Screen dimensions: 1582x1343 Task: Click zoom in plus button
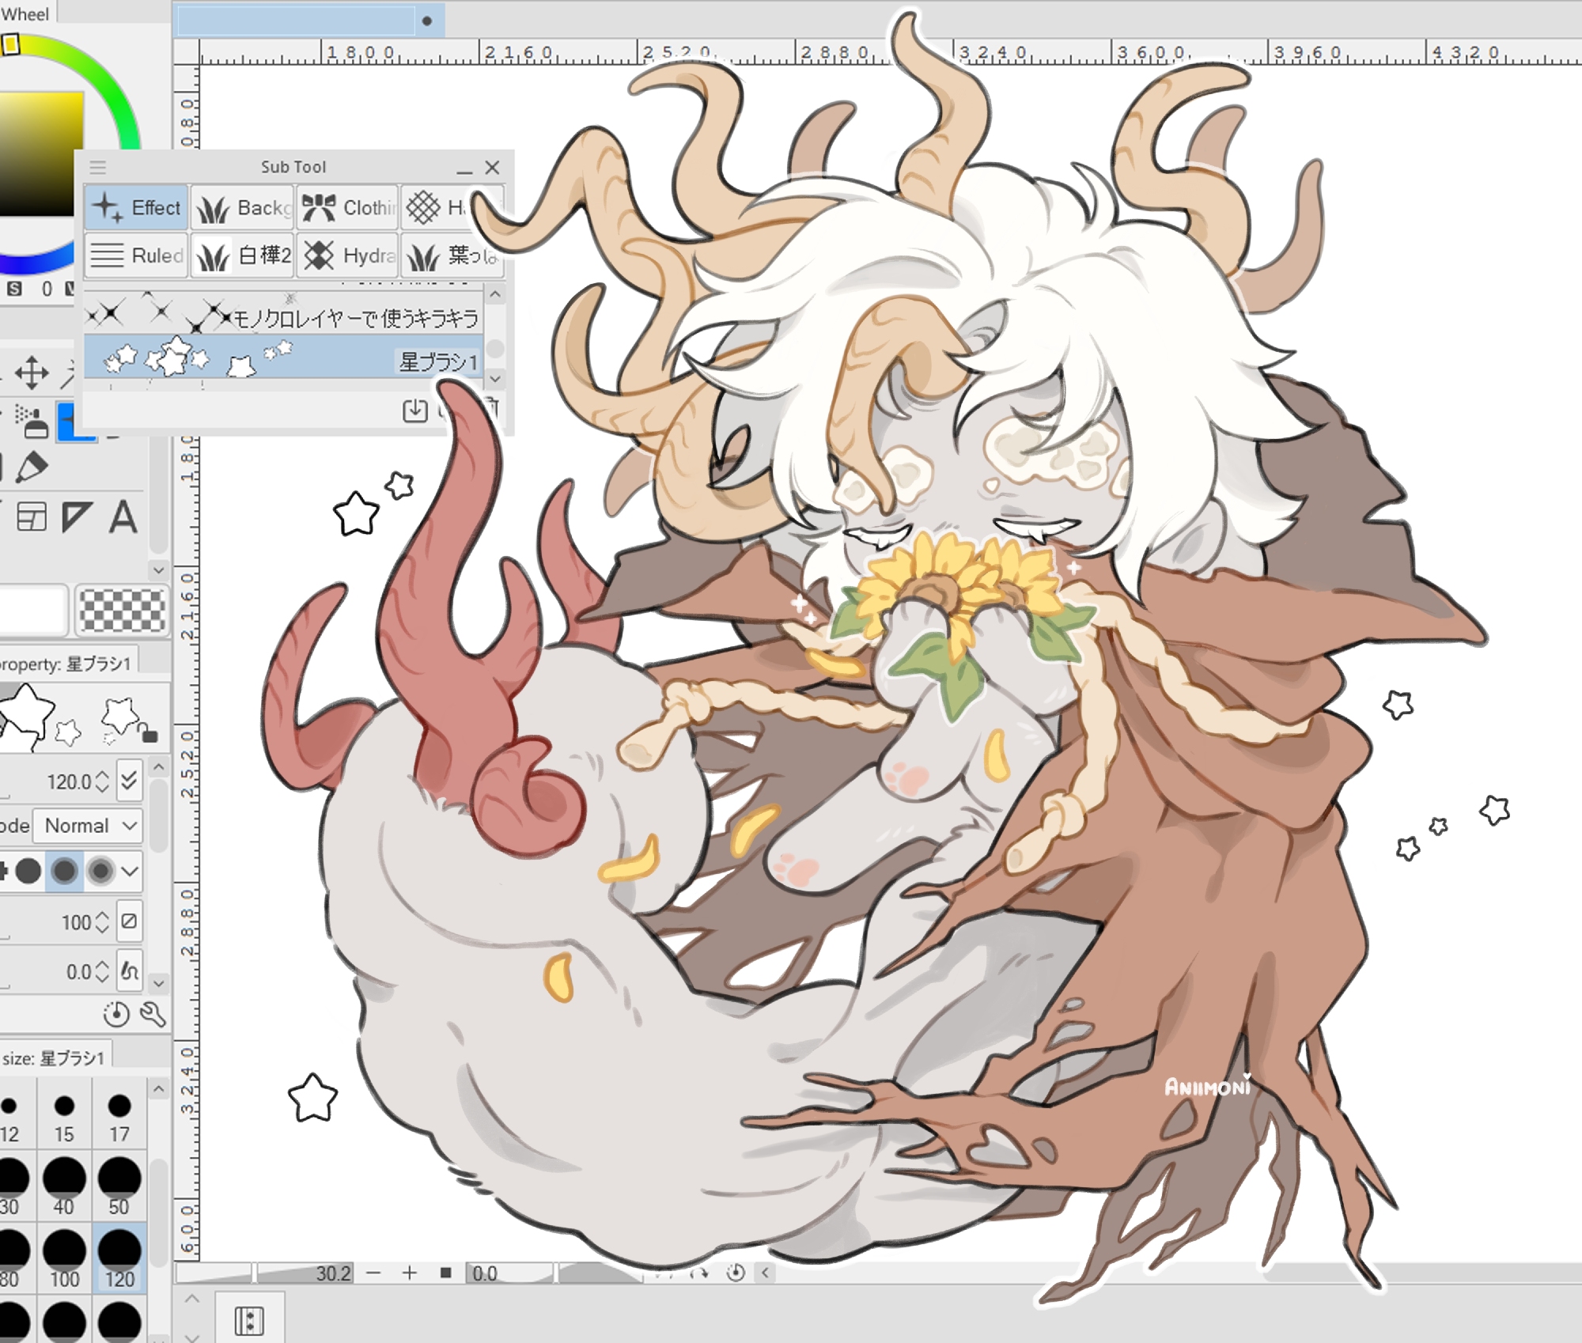409,1273
